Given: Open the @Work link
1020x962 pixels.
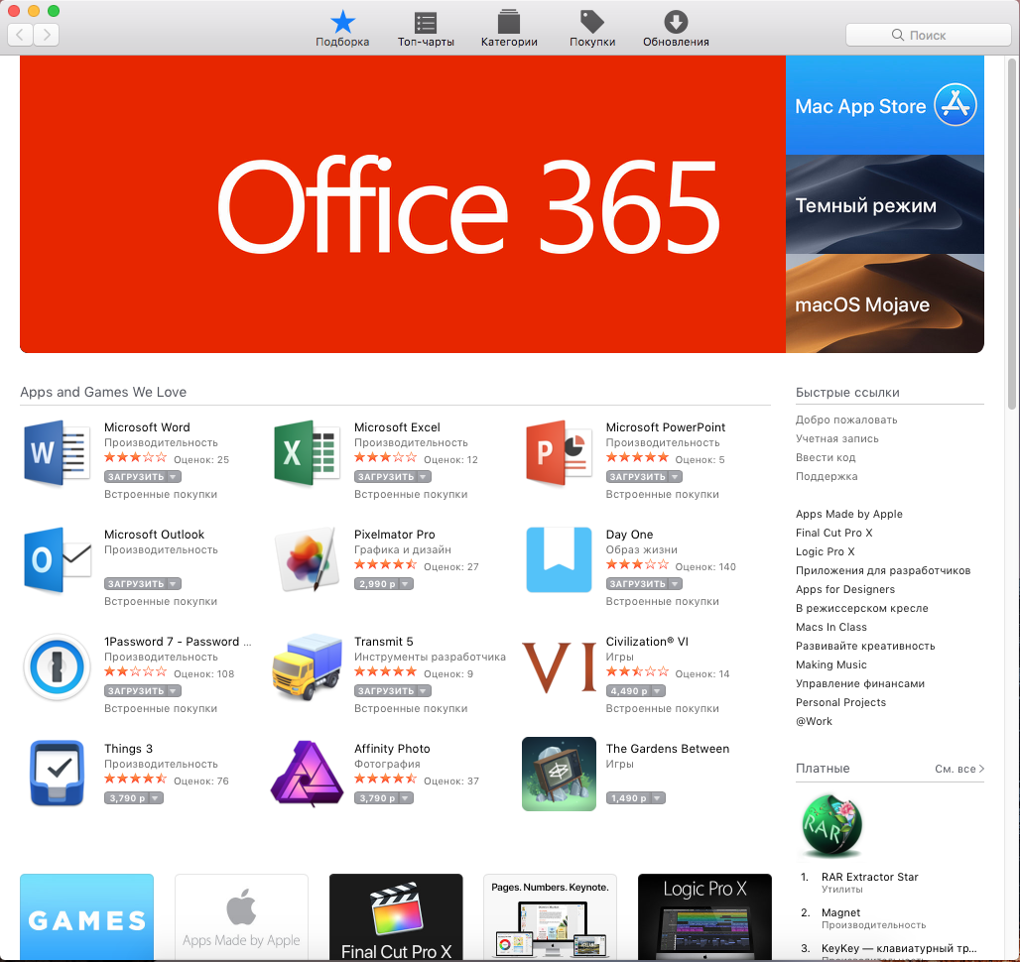Looking at the screenshot, I should [814, 722].
